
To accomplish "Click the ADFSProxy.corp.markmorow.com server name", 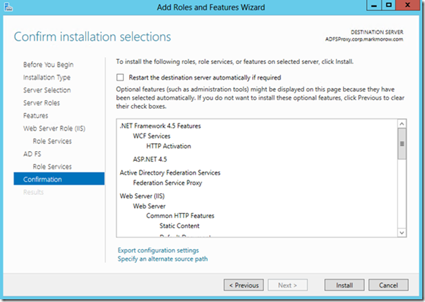I will click(364, 39).
